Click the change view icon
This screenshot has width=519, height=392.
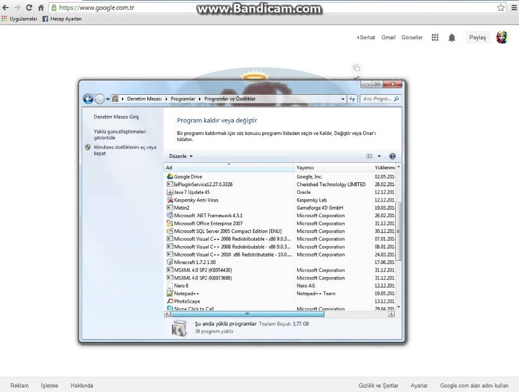[x=370, y=156]
